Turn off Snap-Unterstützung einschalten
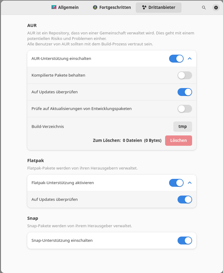Viewport: 223px width, 273px height. pos(185,241)
